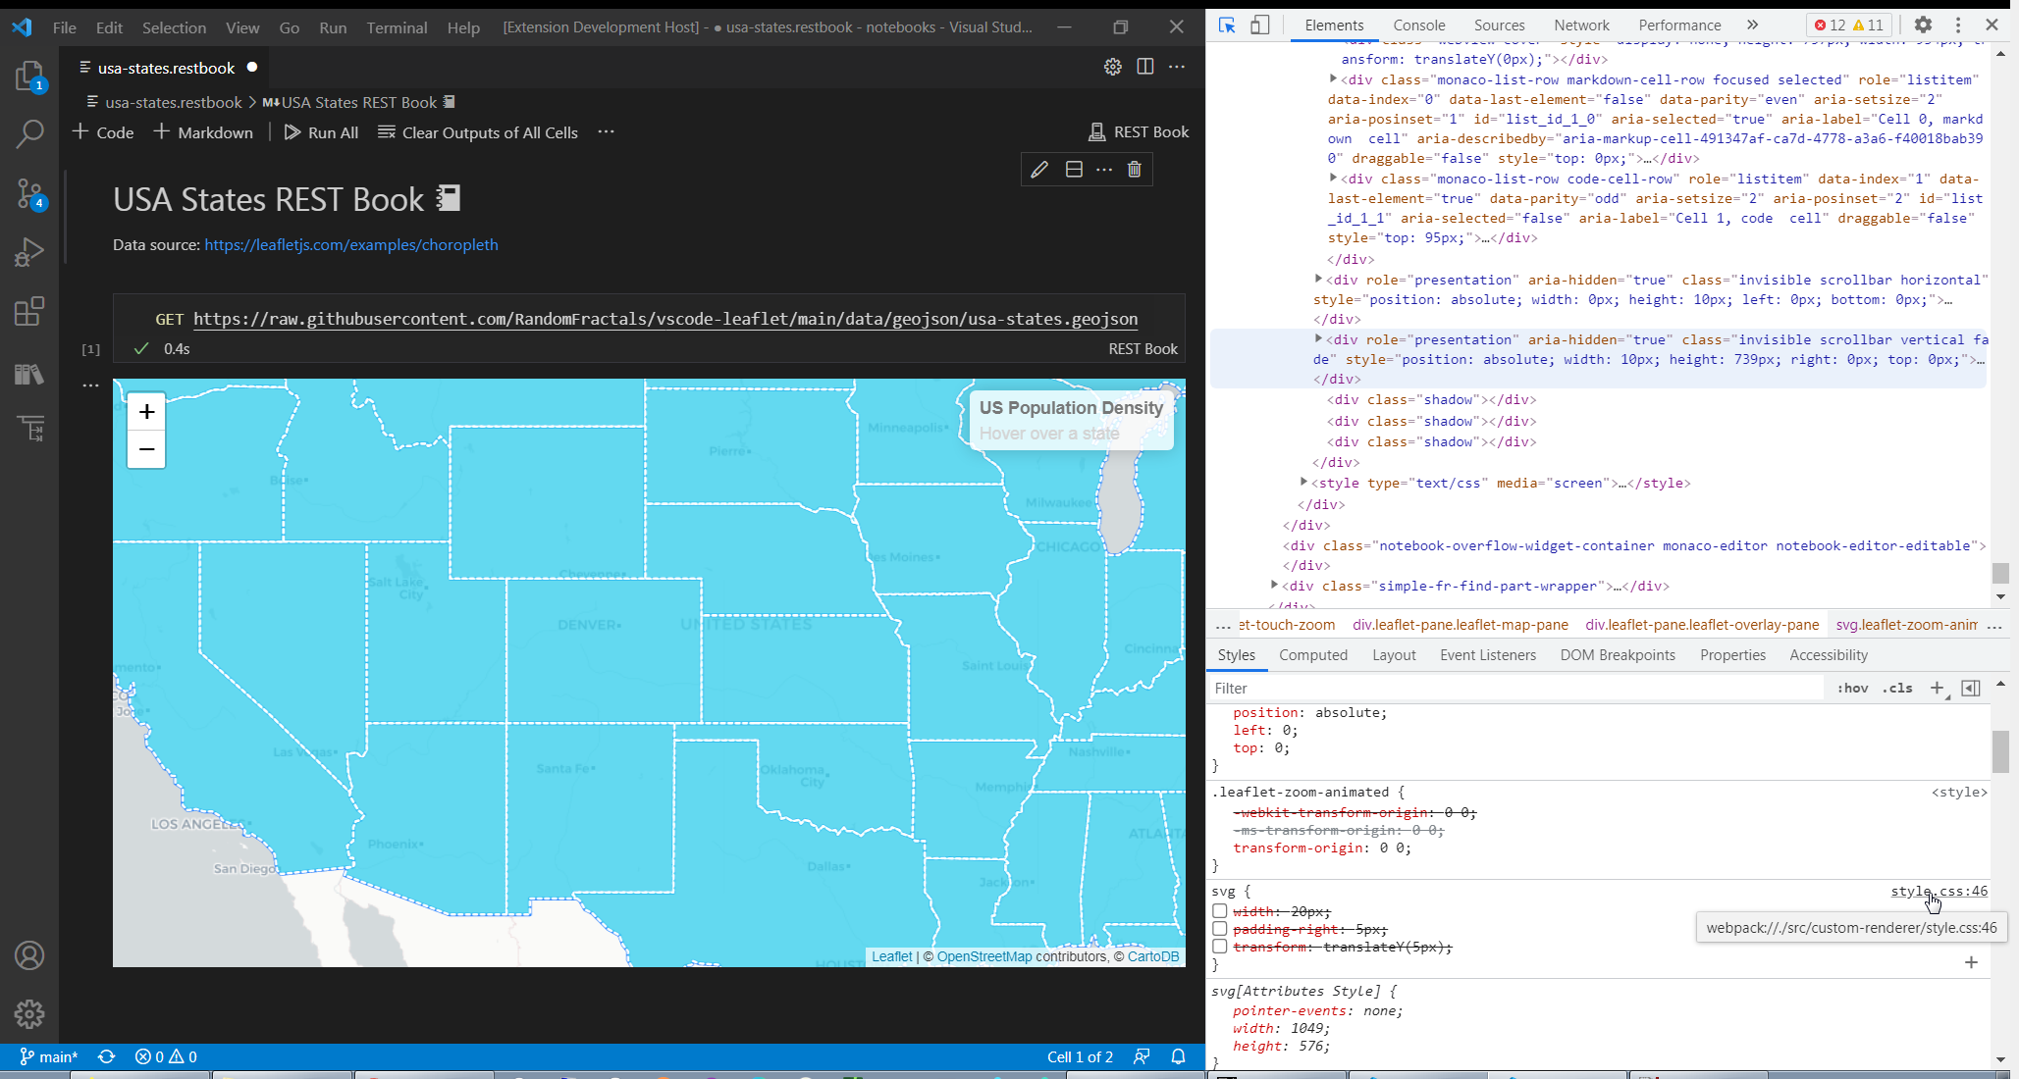Click Run All in the notebook toolbar
This screenshot has height=1079, width=2019.
(321, 132)
